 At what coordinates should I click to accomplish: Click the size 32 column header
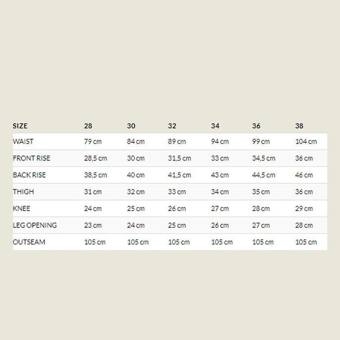pos(172,126)
